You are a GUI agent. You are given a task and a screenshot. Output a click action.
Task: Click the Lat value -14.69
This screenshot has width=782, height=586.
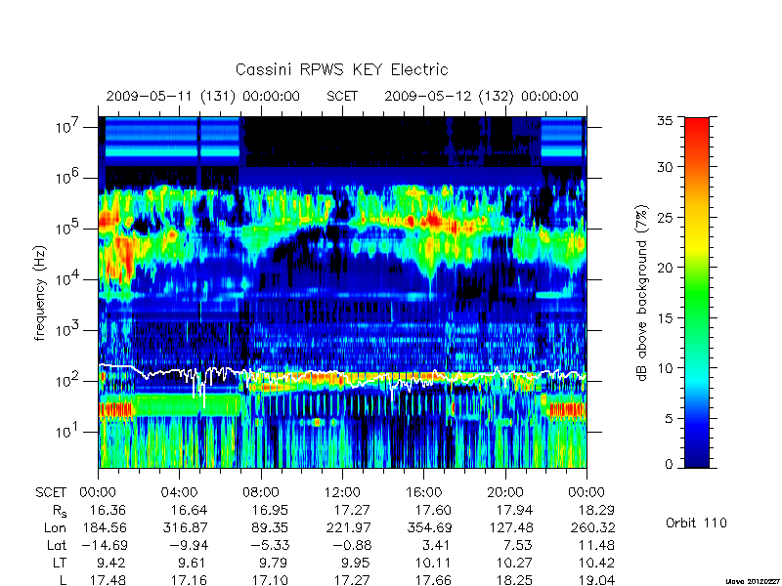(x=105, y=545)
